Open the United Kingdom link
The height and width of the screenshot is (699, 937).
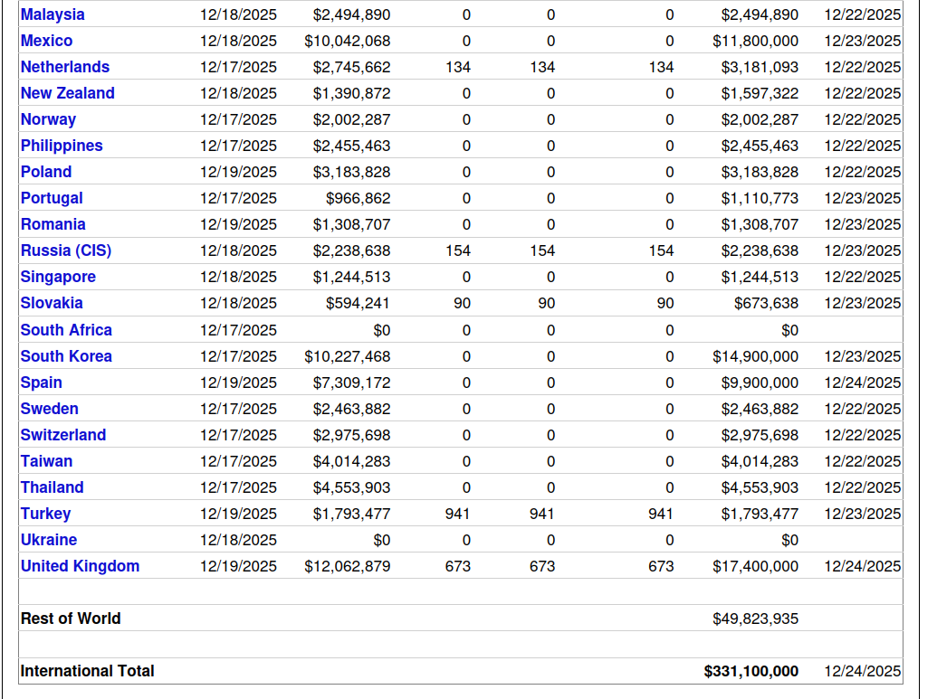pos(80,566)
